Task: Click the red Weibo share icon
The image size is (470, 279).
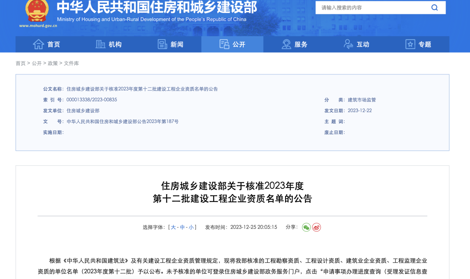Action: click(x=316, y=227)
